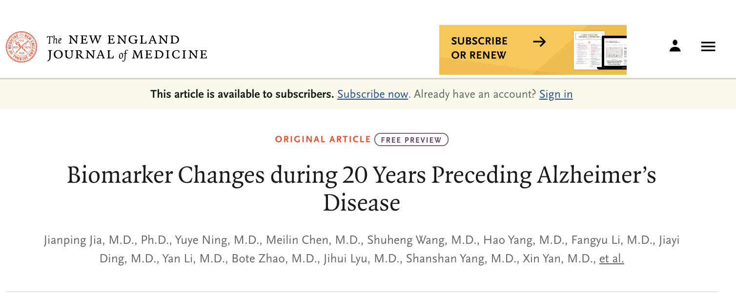Image resolution: width=736 pixels, height=299 pixels.
Task: Select the Original Article category label
Action: [x=323, y=140]
